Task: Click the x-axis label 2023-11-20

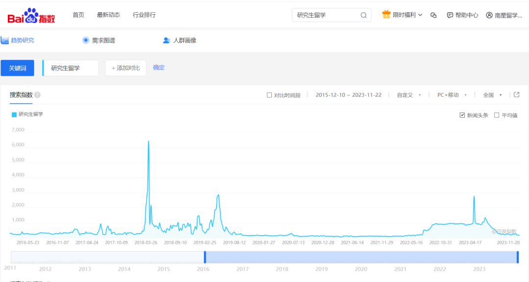Action: click(508, 242)
